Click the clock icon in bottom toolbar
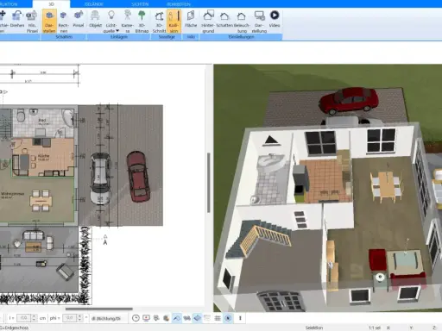 coord(136,318)
